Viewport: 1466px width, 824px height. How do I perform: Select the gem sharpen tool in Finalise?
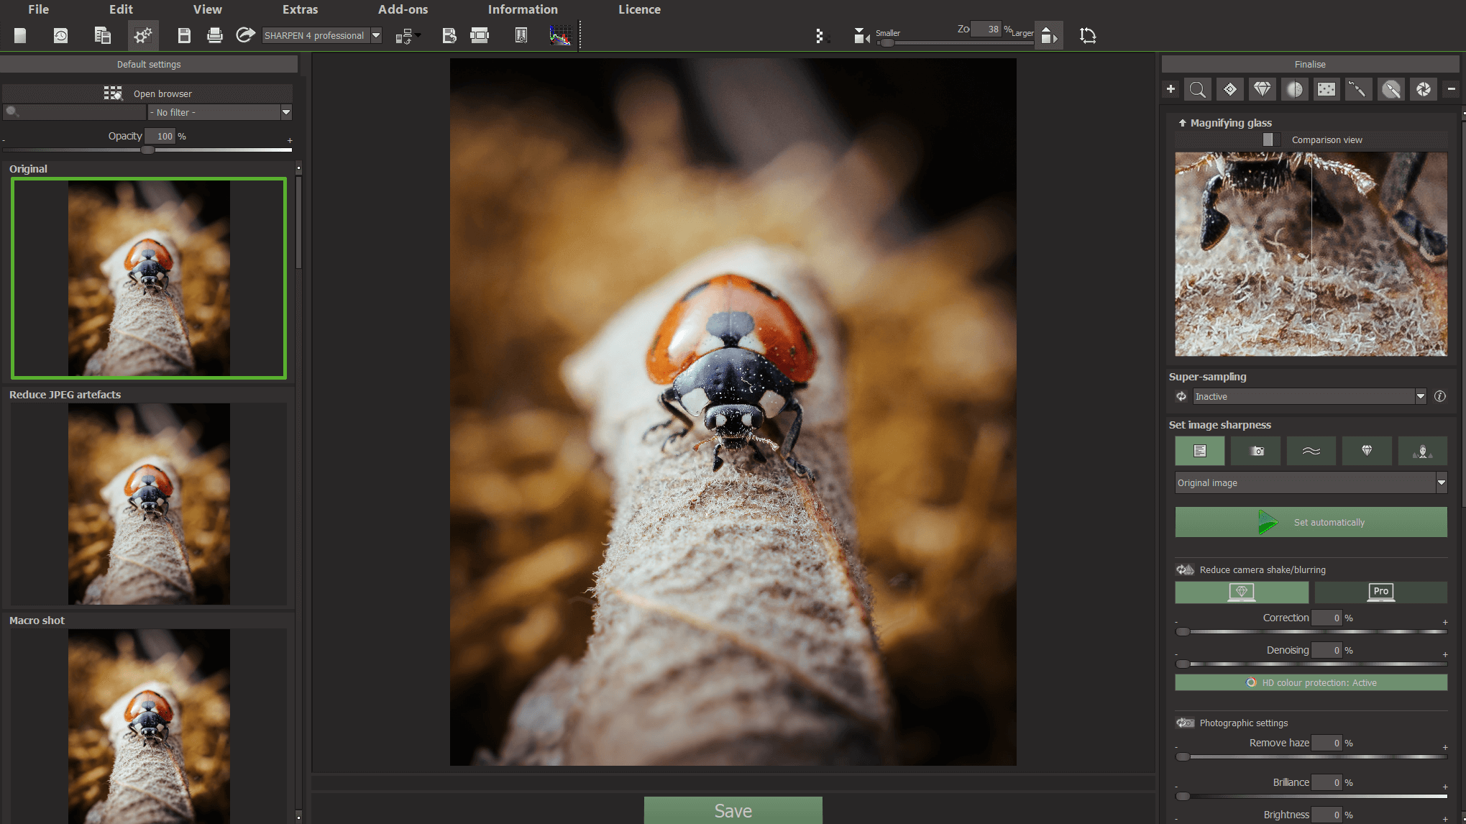(x=1263, y=89)
